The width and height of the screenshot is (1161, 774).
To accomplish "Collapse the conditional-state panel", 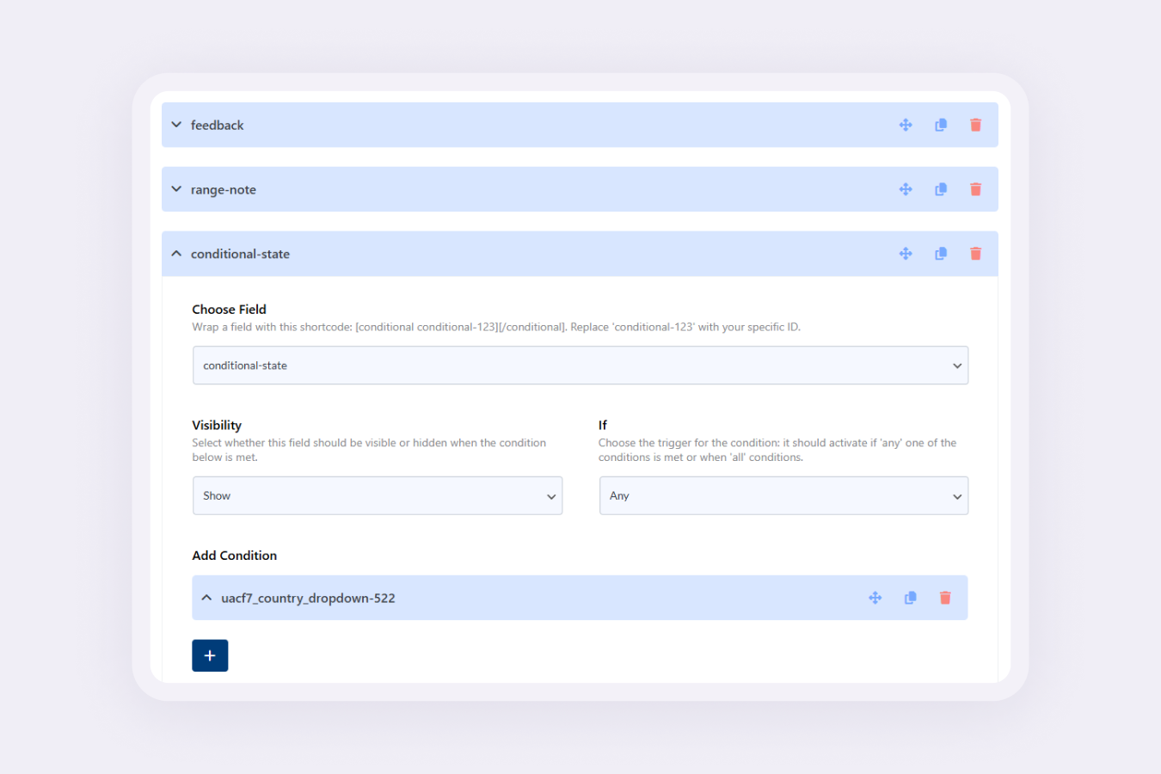I will [x=176, y=254].
